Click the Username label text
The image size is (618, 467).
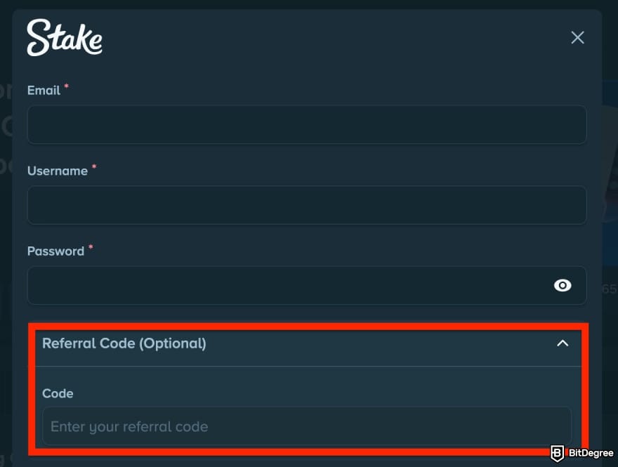point(58,171)
